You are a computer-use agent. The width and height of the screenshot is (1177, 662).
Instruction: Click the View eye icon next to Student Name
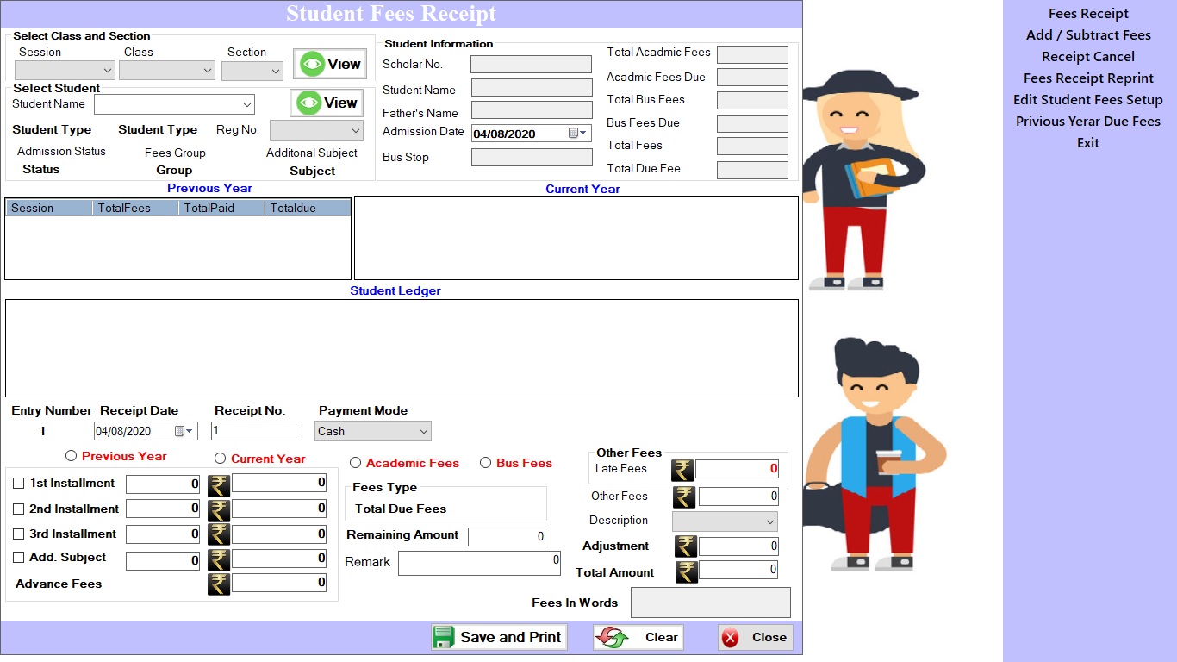308,102
